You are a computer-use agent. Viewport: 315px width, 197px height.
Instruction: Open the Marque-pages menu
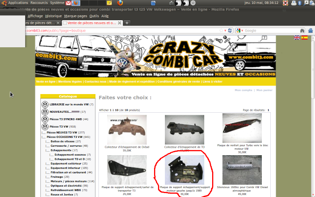click(x=75, y=16)
